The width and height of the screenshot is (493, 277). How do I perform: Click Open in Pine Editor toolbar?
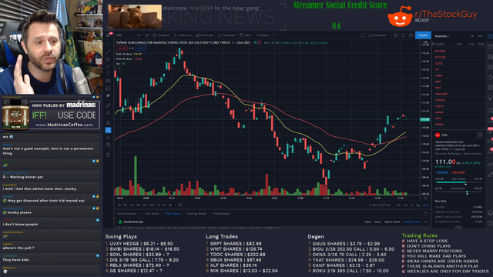[x=367, y=222]
